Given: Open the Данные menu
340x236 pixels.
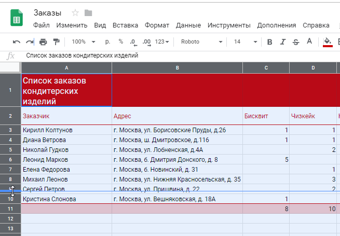Looking at the screenshot, I should pos(188,25).
